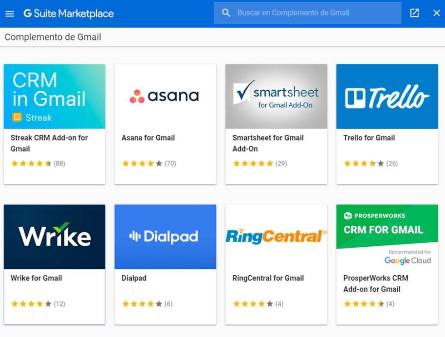Click the Streak CRM star rating
The width and height of the screenshot is (445, 337).
point(31,164)
